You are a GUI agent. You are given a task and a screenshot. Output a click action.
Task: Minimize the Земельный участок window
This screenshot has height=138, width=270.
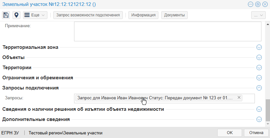[x=250, y=4]
